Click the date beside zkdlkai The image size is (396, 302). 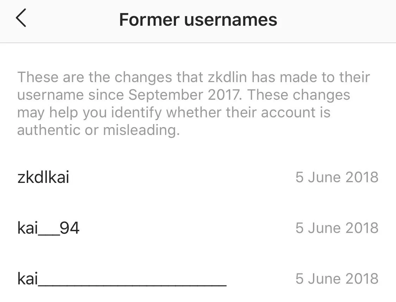[337, 177]
